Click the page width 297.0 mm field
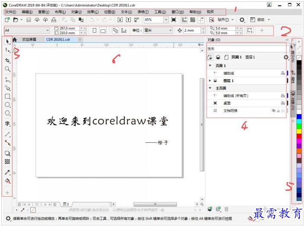This screenshot has height=227, width=306. (x=69, y=28)
